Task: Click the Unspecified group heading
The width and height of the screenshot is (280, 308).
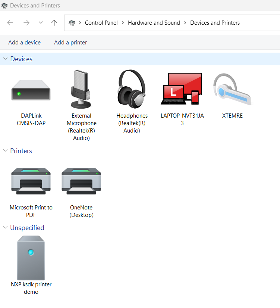Action: pos(27,228)
